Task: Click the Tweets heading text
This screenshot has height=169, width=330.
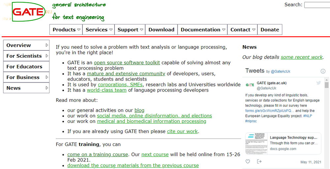Action: pyautogui.click(x=255, y=70)
